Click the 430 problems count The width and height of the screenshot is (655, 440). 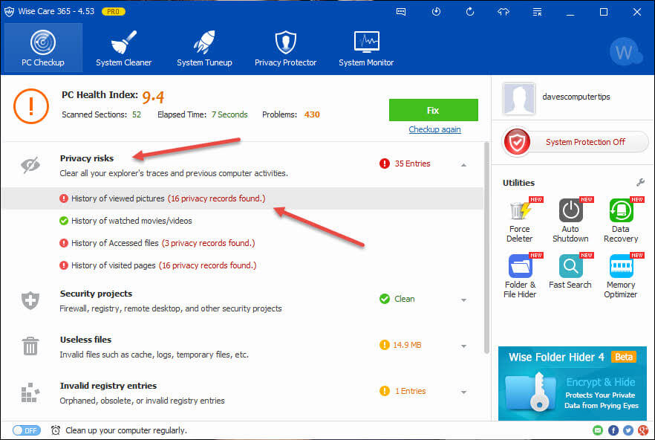click(312, 114)
